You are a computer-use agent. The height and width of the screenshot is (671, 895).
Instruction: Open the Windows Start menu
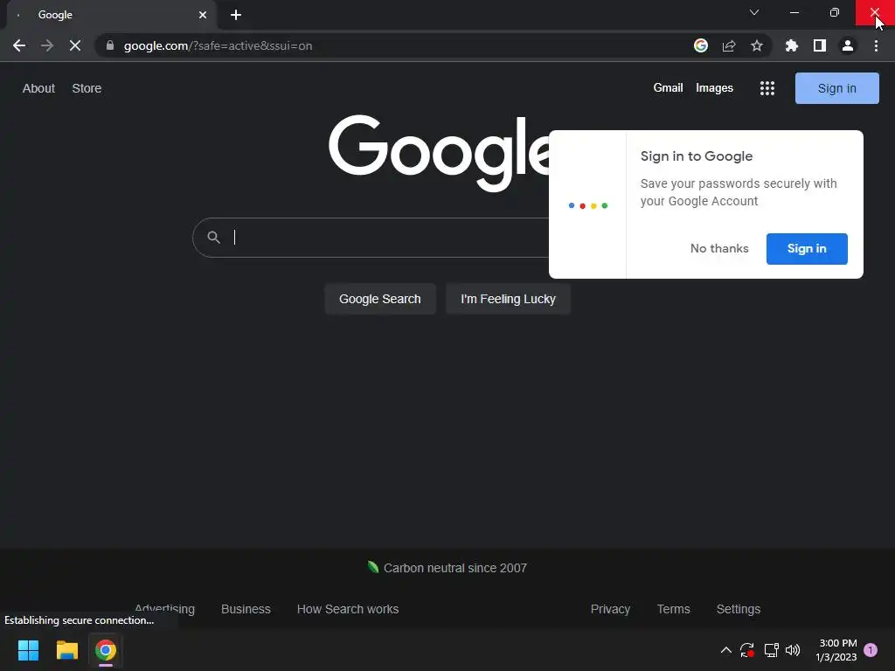point(28,650)
